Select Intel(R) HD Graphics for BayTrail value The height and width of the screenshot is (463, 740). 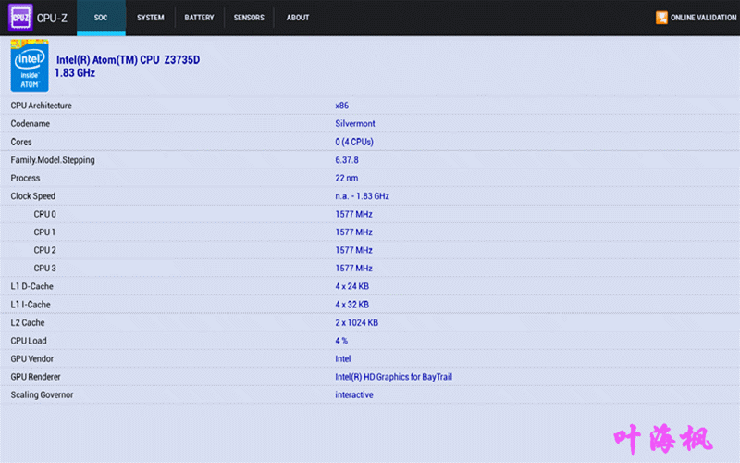pos(394,377)
